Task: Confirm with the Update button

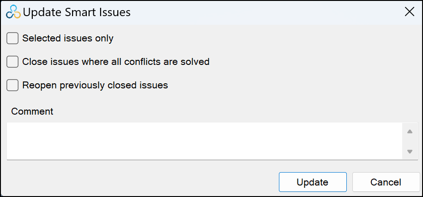Action: pos(313,182)
